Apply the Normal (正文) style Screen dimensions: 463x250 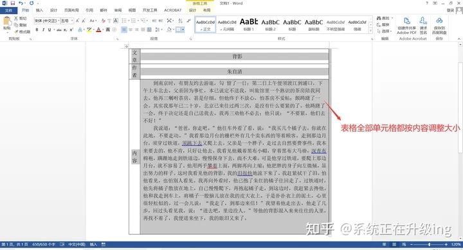(205, 24)
